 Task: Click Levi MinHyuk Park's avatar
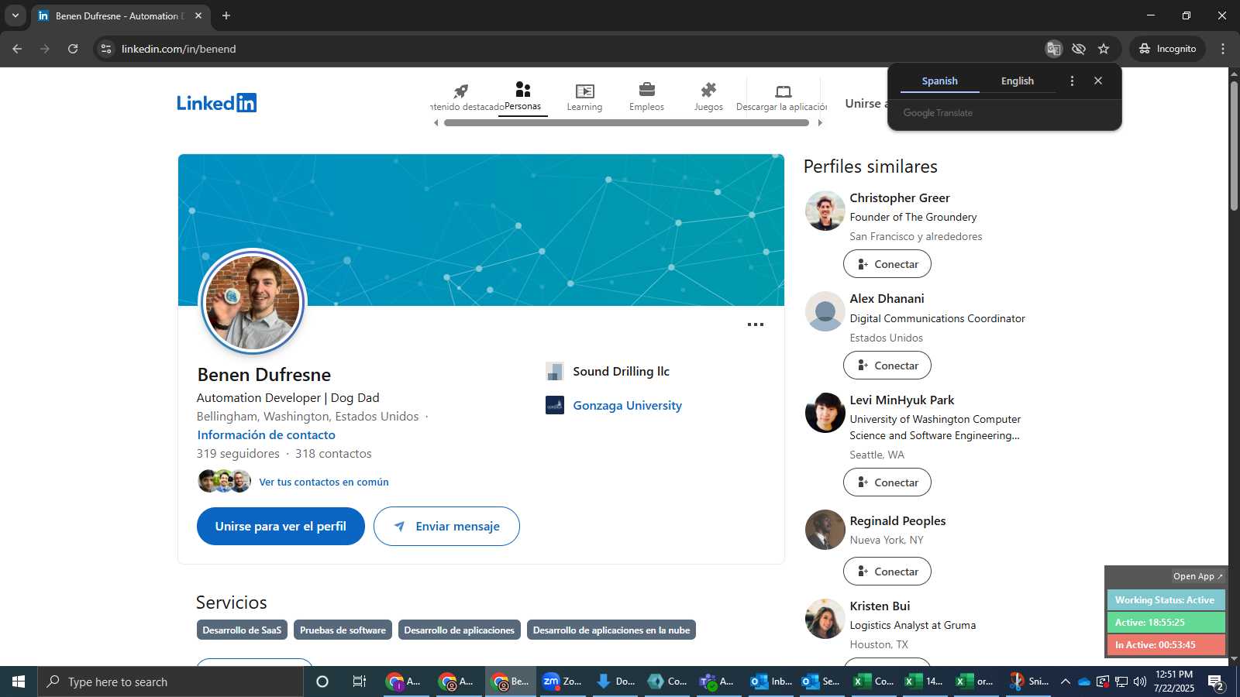click(825, 413)
